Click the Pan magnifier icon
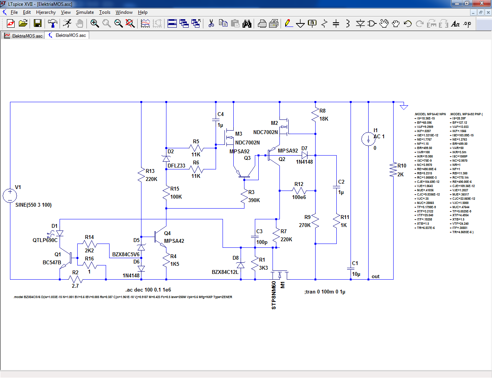Viewport: 492px width, 378px height. [x=106, y=23]
